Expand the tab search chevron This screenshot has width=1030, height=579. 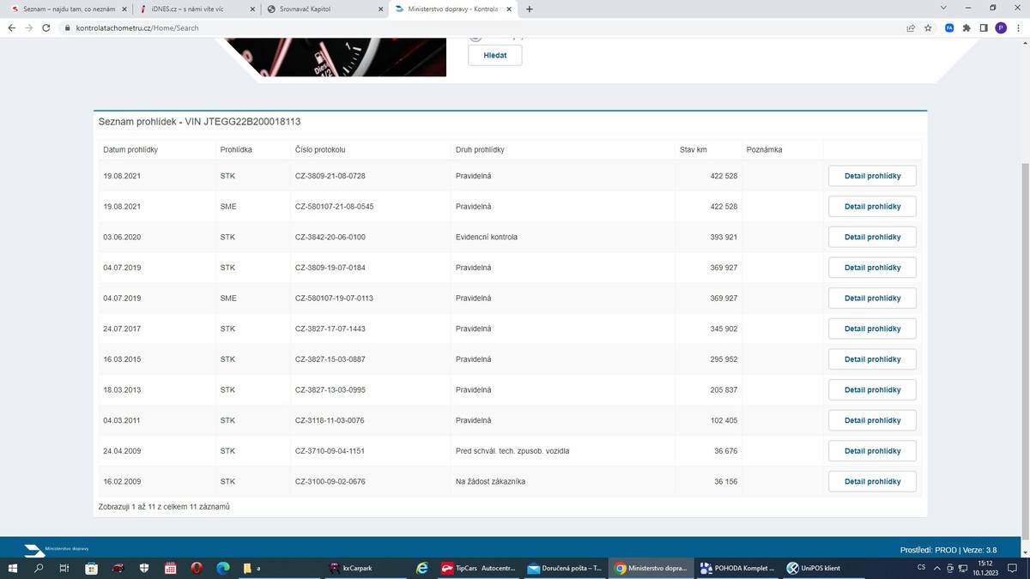[943, 9]
